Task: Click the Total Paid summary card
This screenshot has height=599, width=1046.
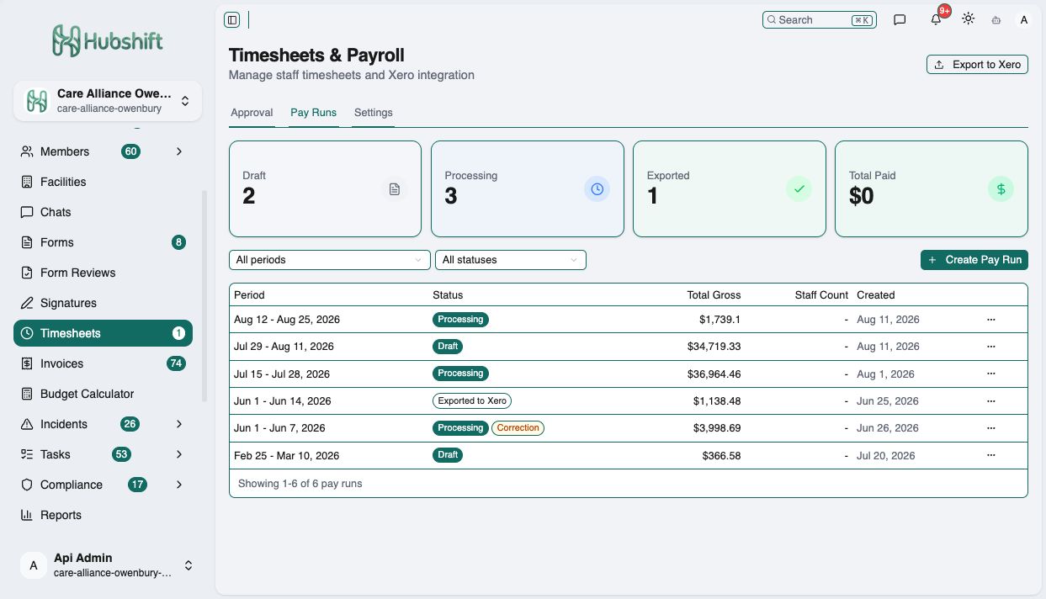Action: tap(932, 188)
